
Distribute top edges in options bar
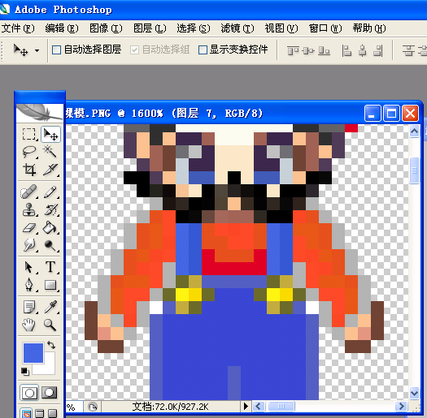click(408, 50)
